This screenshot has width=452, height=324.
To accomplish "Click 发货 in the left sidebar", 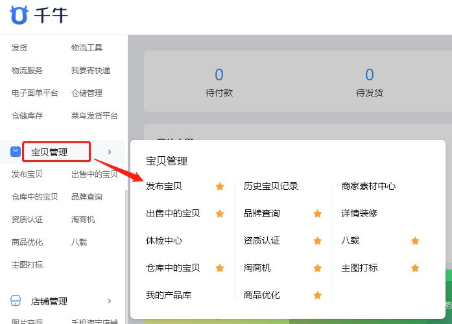I will [19, 47].
